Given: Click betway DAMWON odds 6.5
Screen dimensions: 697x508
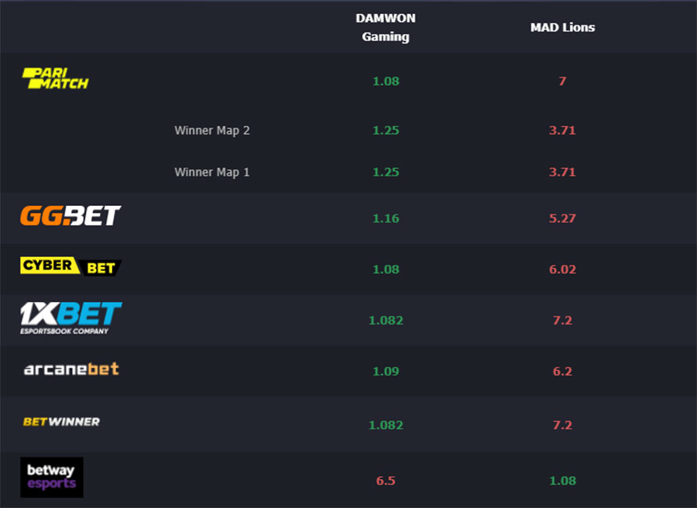Looking at the screenshot, I should pos(386,481).
